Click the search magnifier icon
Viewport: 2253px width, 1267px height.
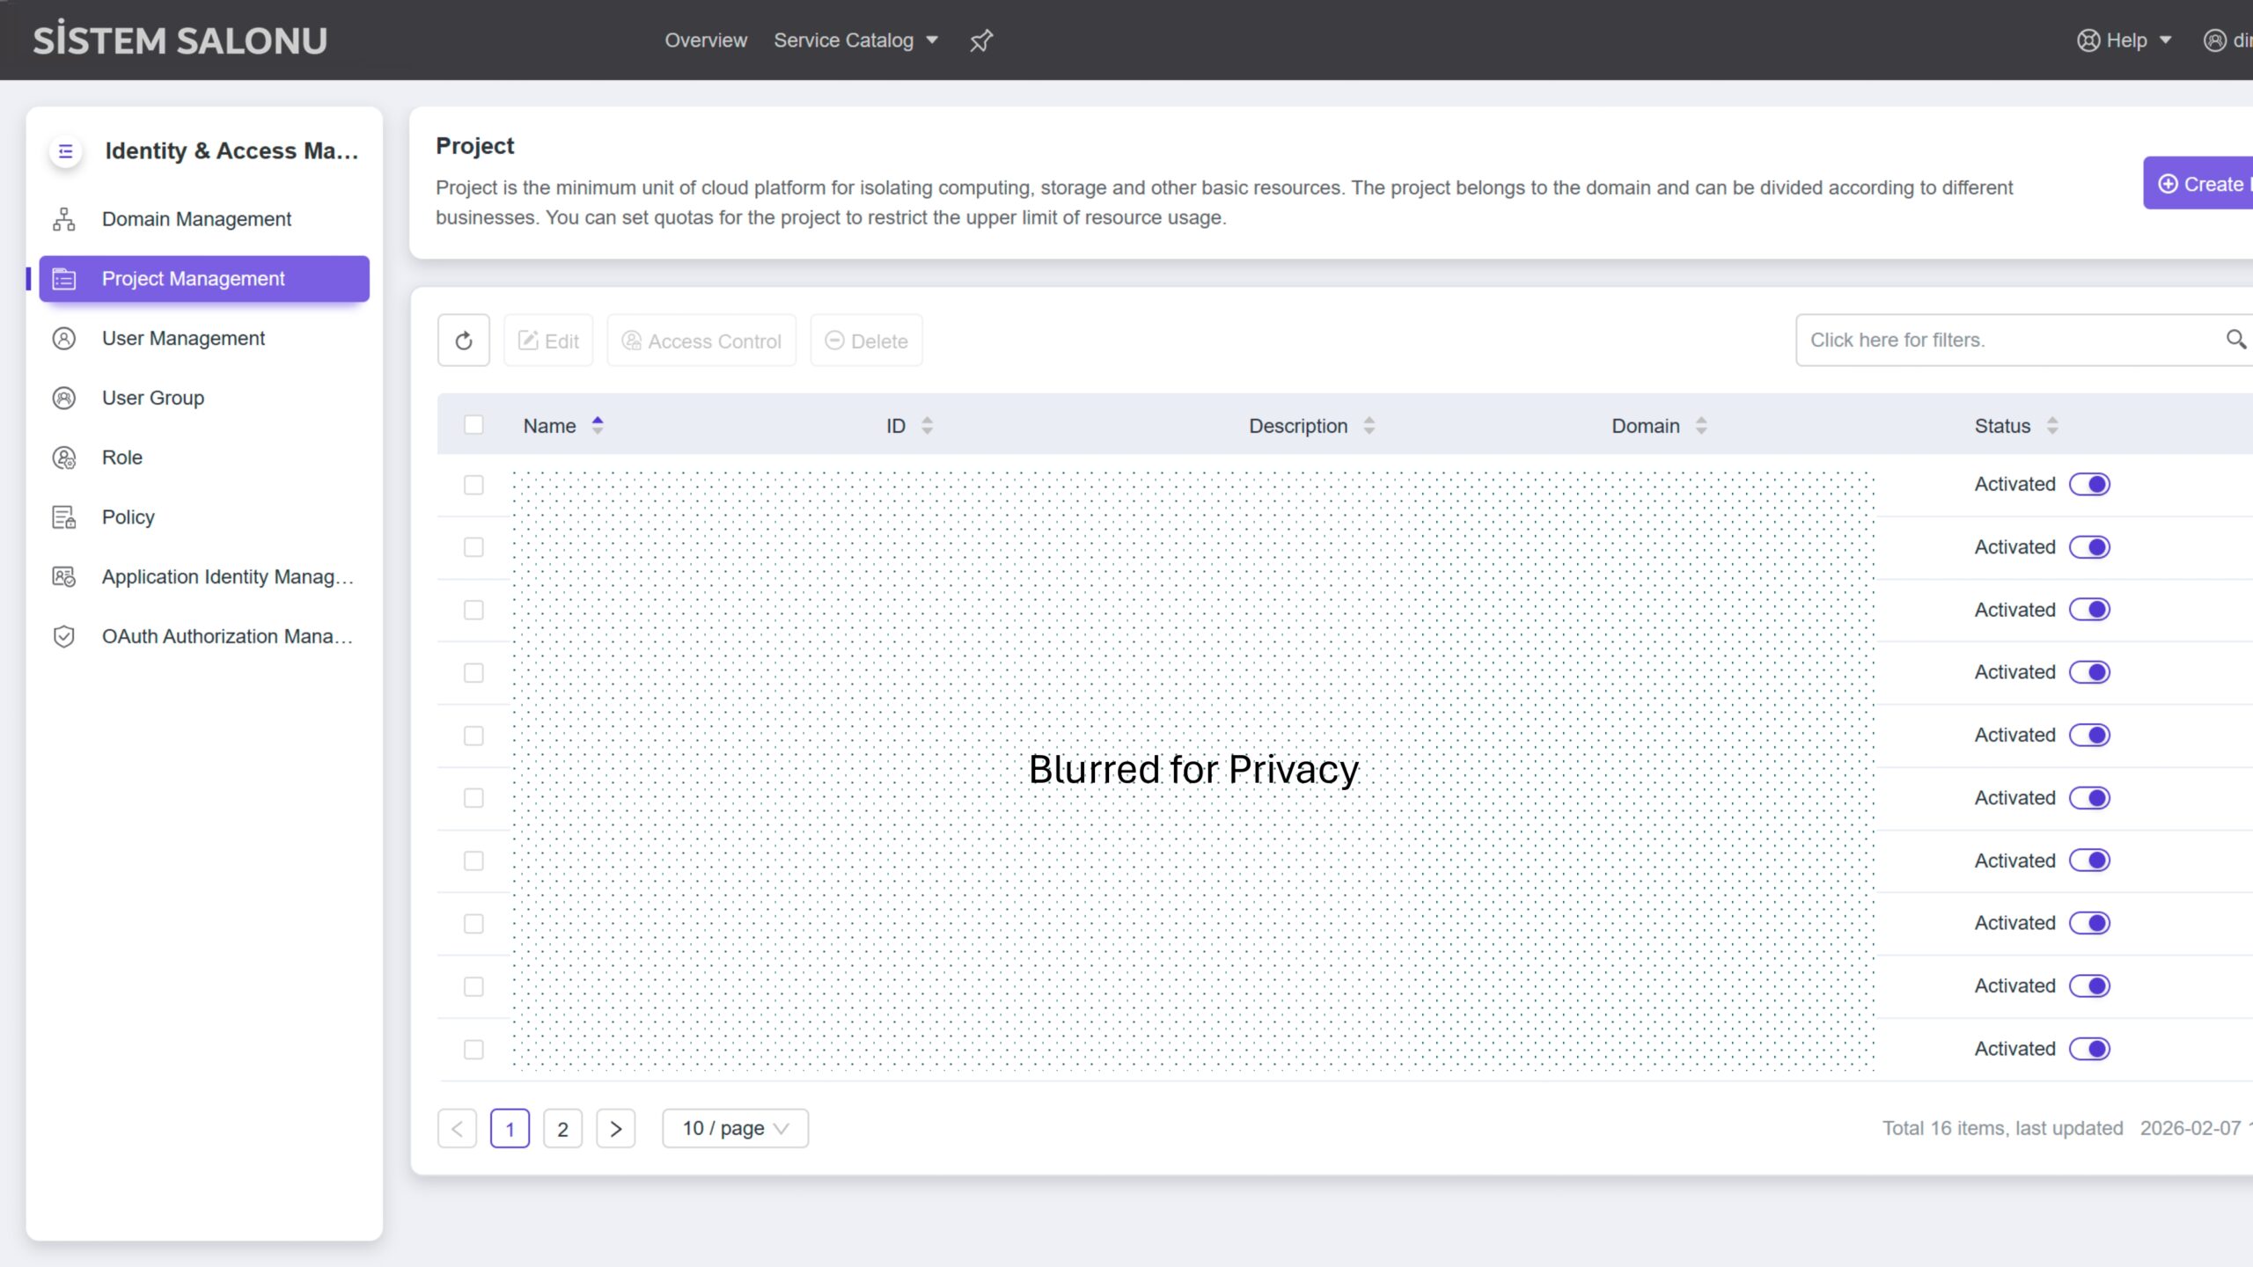point(2235,340)
